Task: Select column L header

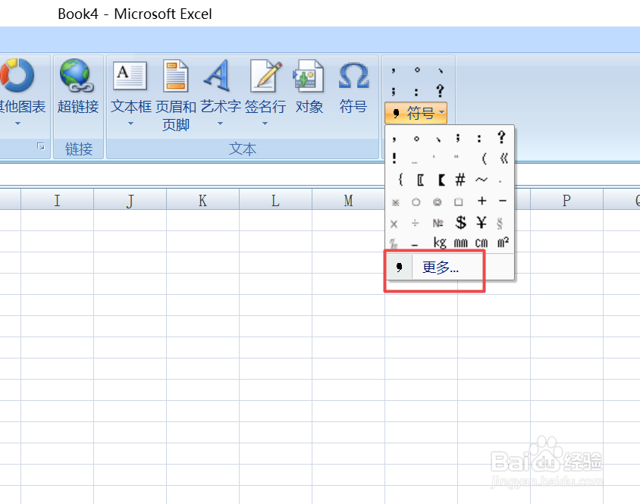Action: (x=275, y=200)
